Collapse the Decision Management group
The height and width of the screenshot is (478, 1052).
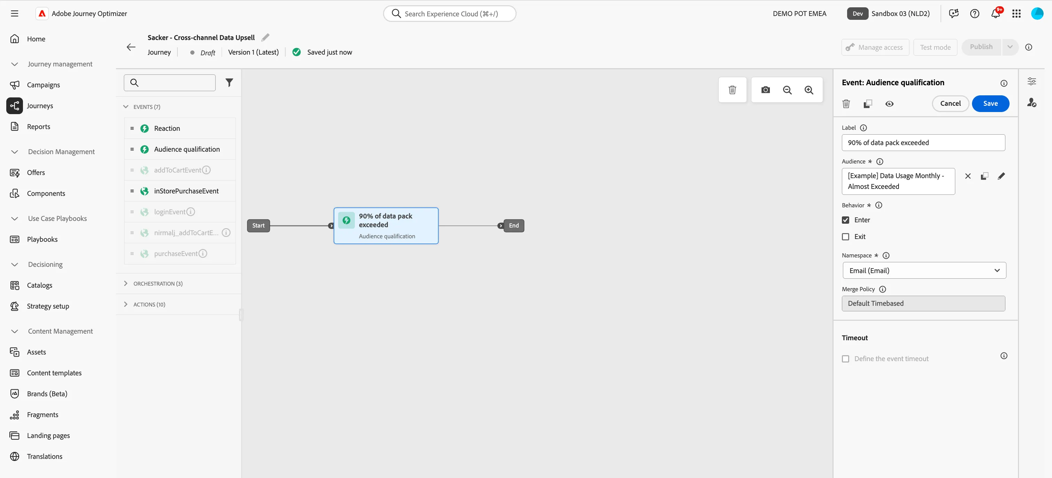tap(15, 152)
